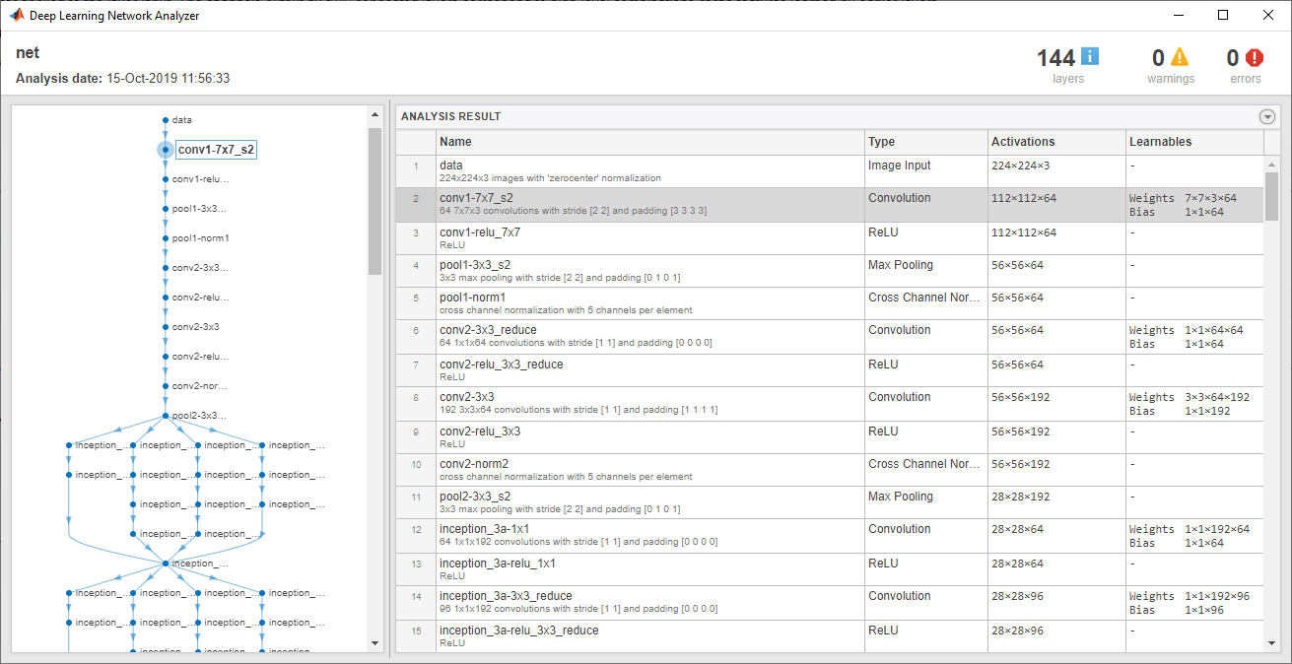Viewport: 1292px width, 664px height.
Task: Select the conv1-7x7_s2 node in graph
Action: click(x=215, y=150)
